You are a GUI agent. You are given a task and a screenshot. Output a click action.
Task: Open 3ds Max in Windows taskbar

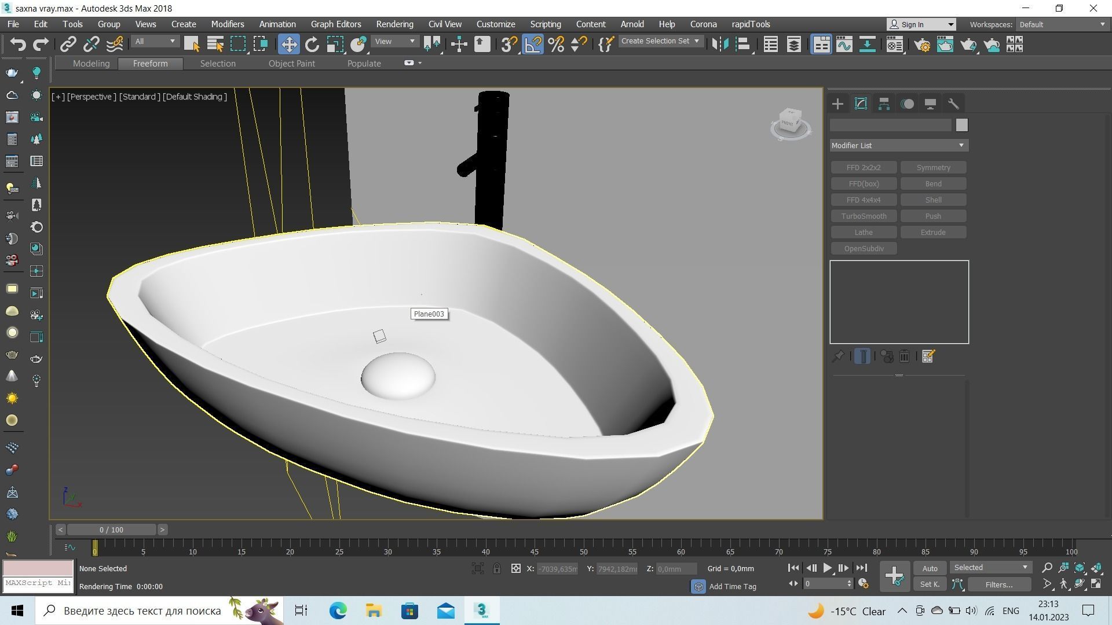click(x=481, y=611)
